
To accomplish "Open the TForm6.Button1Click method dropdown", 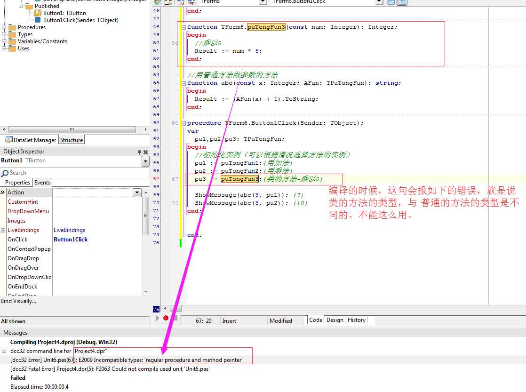I will coord(379,2).
